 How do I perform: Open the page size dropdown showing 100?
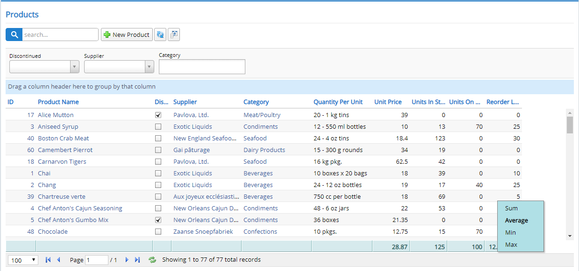click(x=22, y=259)
